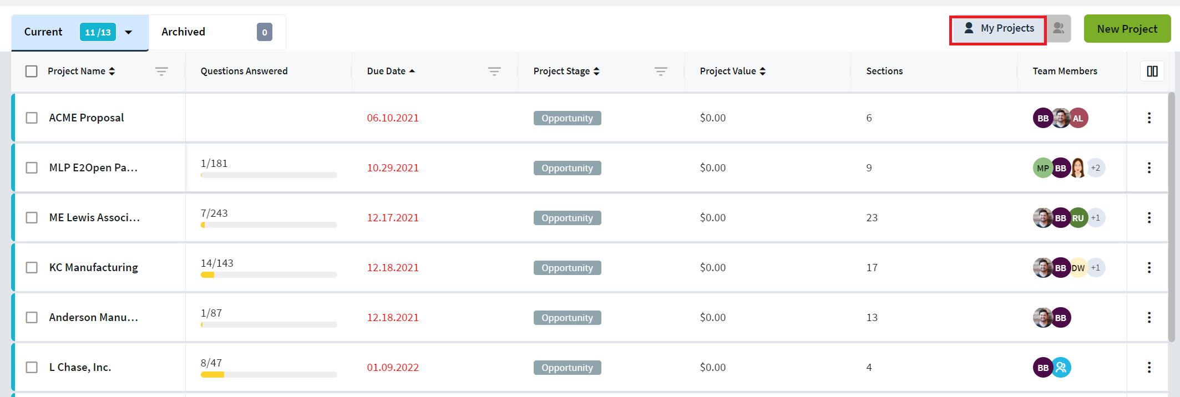Click photo avatar in Anderson Manufacturing row
Image resolution: width=1180 pixels, height=397 pixels.
coord(1042,318)
